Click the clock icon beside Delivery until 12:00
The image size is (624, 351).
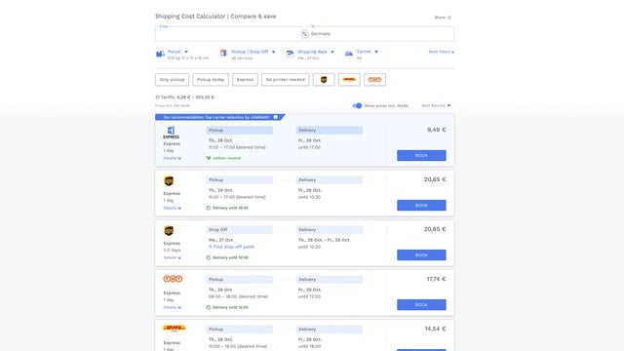pos(208,307)
